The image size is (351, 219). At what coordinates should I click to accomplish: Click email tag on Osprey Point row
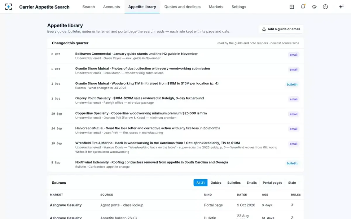point(293,99)
